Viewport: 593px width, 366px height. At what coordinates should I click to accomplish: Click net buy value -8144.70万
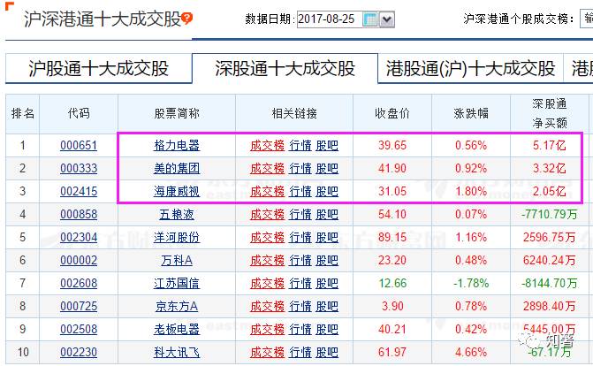tap(550, 284)
